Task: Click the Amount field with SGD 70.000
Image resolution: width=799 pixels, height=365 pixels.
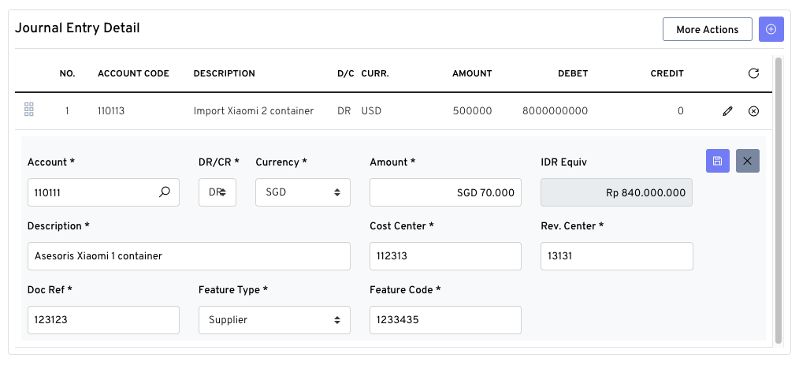Action: [x=445, y=192]
